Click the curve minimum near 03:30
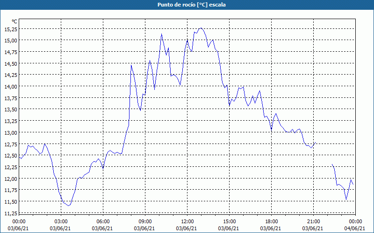374x233 pixels. (x=68, y=206)
